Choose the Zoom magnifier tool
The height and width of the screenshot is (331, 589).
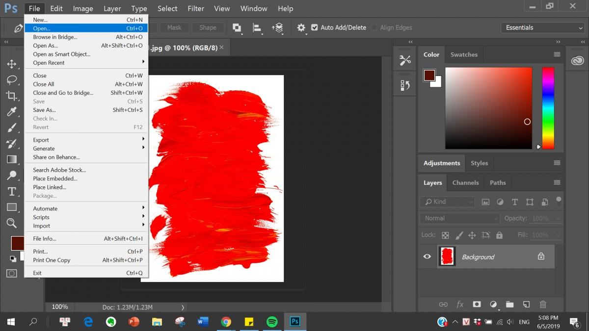[x=12, y=223]
